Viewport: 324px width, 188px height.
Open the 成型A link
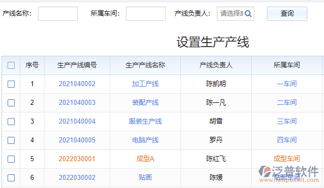(x=145, y=159)
